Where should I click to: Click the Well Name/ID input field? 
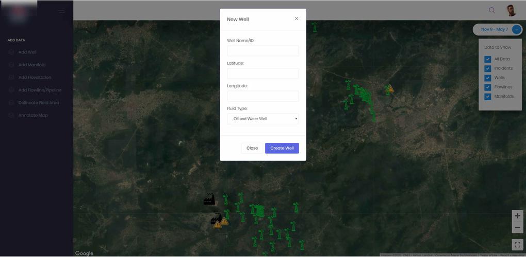point(263,51)
